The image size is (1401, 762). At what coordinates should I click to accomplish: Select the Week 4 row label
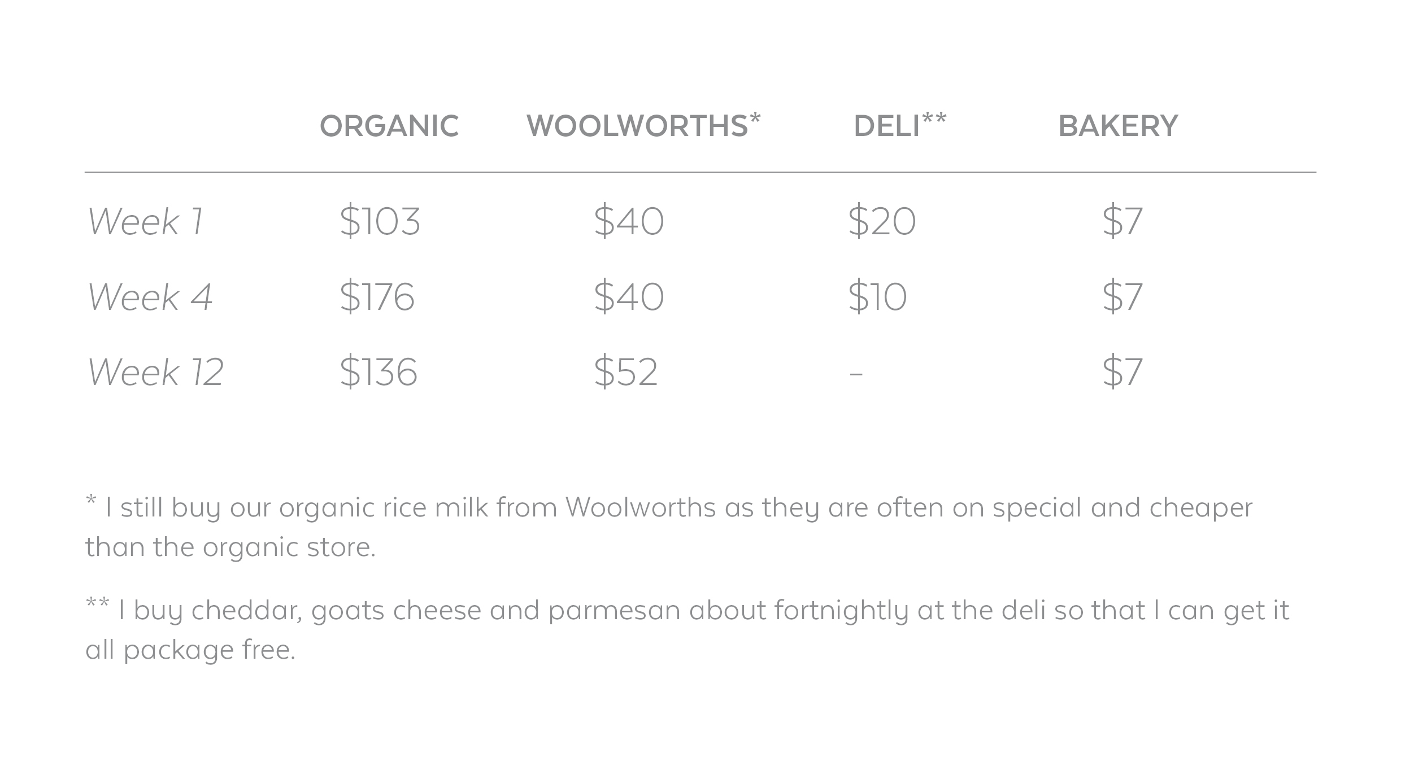[x=150, y=296]
